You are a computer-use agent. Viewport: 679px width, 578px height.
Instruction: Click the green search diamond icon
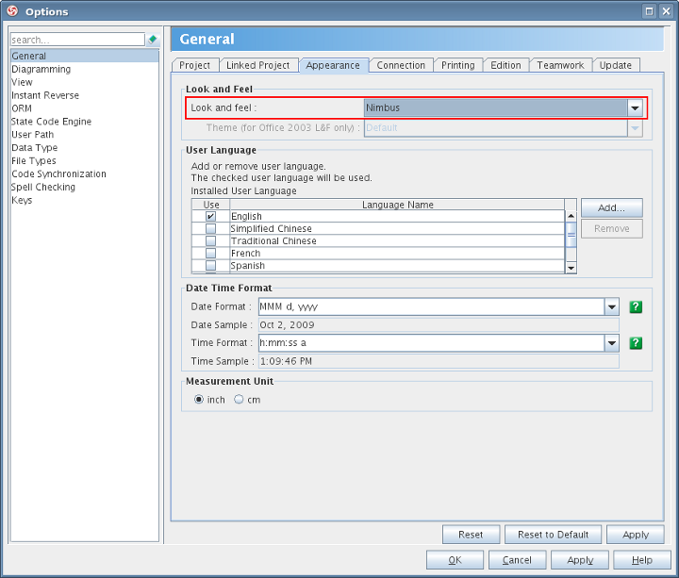point(153,40)
